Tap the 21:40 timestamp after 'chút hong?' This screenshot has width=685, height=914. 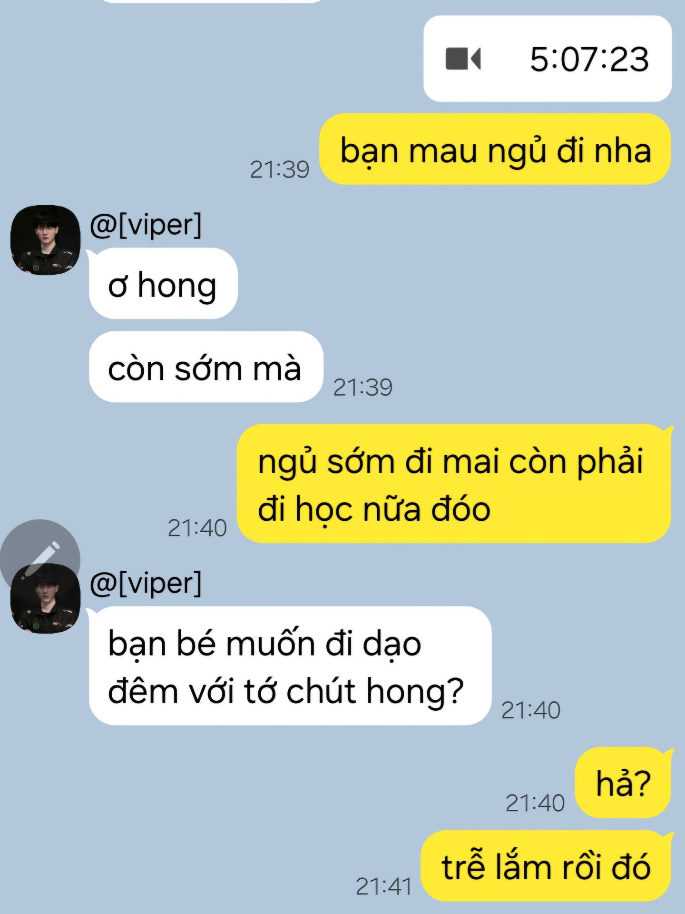[531, 710]
